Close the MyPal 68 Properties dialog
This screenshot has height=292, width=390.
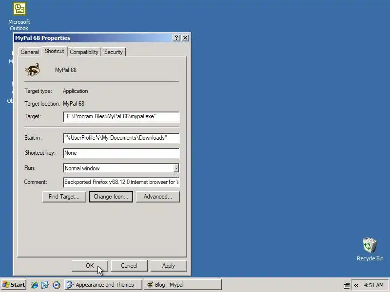[x=185, y=38]
